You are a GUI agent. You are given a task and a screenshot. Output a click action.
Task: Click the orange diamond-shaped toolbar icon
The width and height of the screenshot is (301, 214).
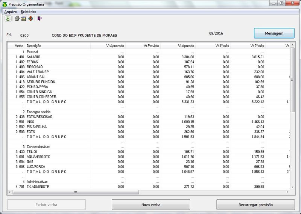[x=30, y=18]
